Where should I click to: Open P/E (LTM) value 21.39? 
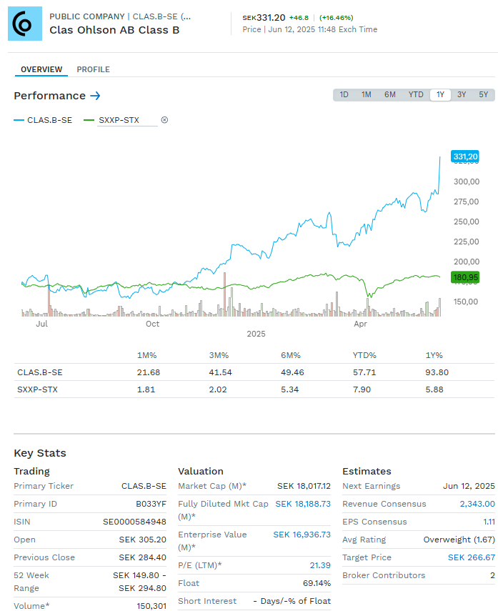(x=320, y=565)
